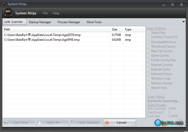
Task: Click the System Ninja mascot logo
Action: [8, 13]
